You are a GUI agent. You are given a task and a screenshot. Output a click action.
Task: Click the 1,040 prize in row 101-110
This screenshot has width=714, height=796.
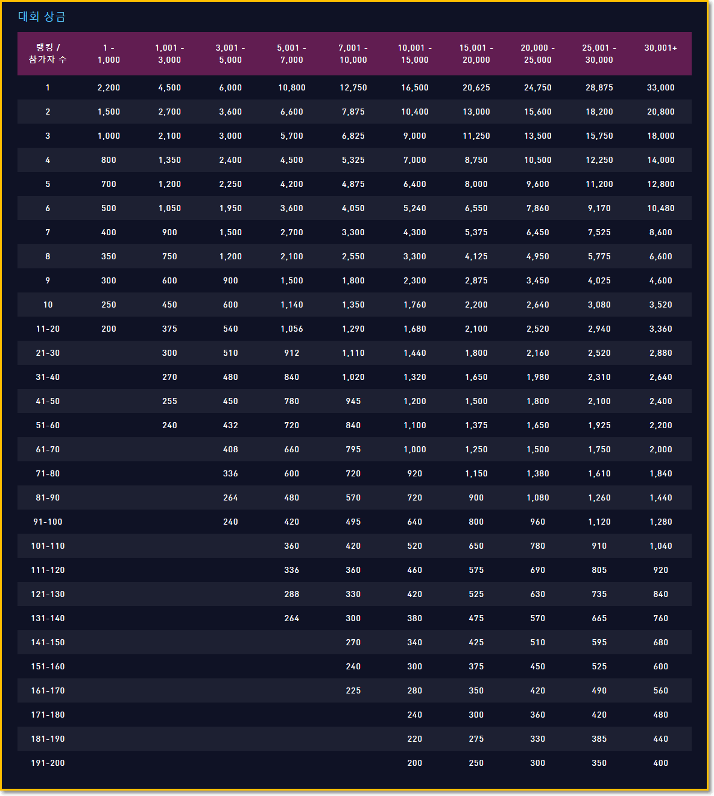660,546
